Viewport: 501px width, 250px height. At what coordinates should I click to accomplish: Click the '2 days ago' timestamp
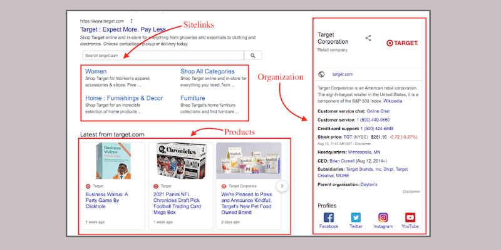pyautogui.click(x=229, y=222)
